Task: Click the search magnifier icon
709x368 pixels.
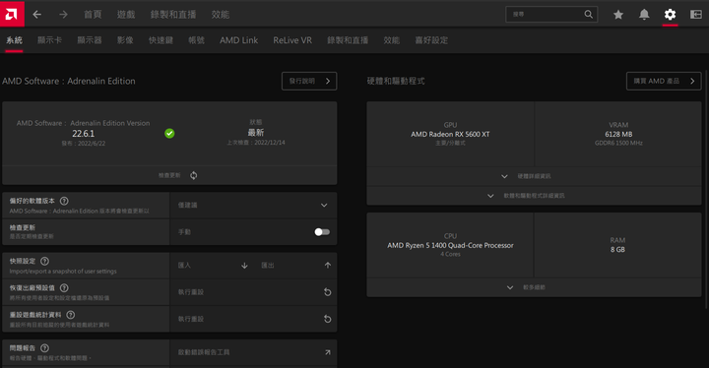Action: (x=588, y=15)
